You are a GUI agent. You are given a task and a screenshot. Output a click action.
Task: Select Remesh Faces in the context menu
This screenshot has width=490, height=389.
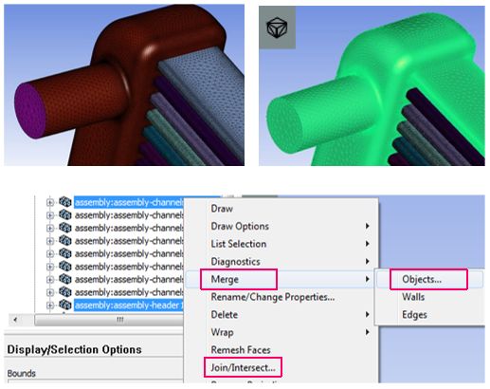(x=241, y=350)
